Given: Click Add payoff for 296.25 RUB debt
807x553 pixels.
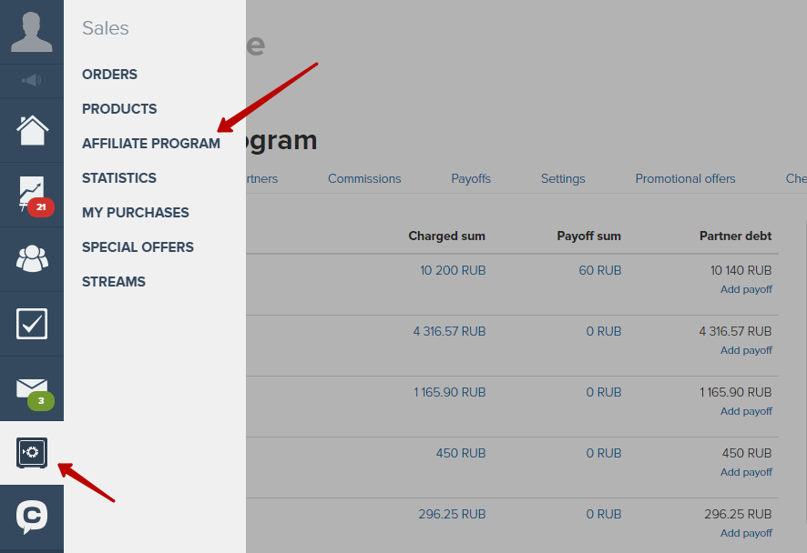Looking at the screenshot, I should (x=746, y=533).
